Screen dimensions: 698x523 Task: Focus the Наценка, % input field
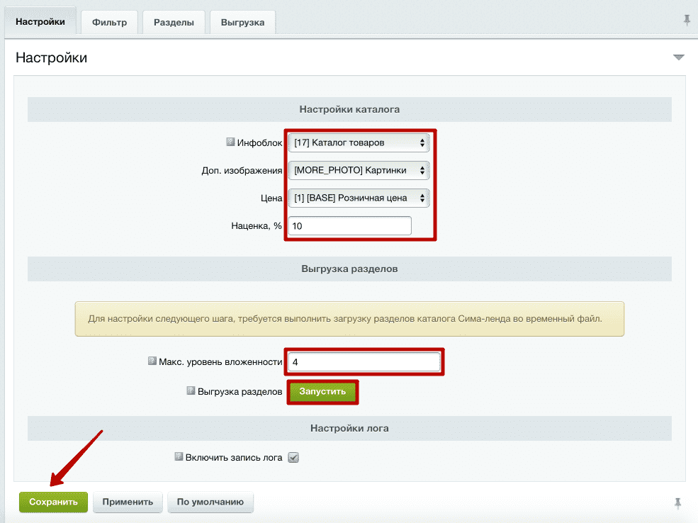(x=349, y=226)
